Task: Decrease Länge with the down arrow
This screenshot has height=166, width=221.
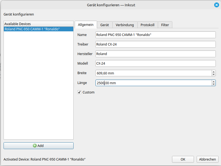Action: pos(214,84)
